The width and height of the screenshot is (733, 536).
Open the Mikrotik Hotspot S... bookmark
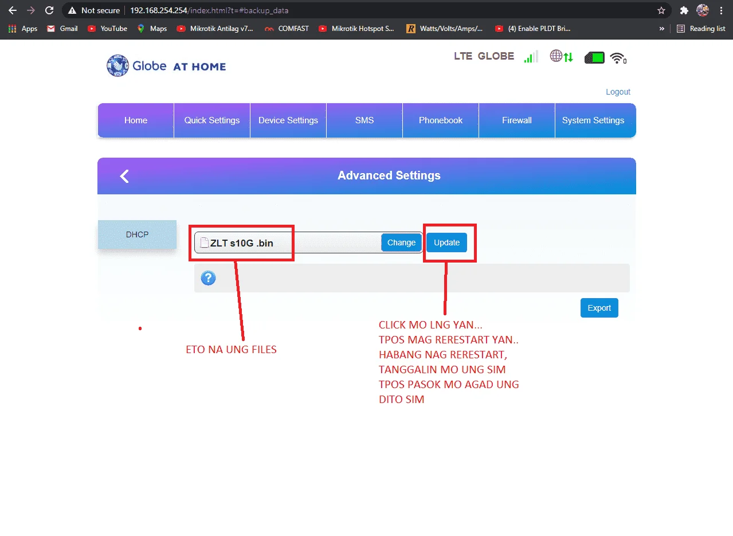[356, 28]
